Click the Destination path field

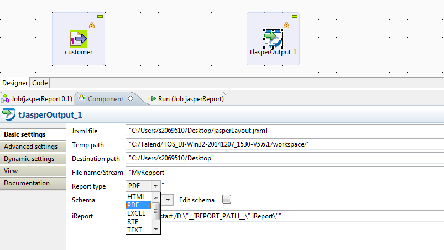pos(285,158)
